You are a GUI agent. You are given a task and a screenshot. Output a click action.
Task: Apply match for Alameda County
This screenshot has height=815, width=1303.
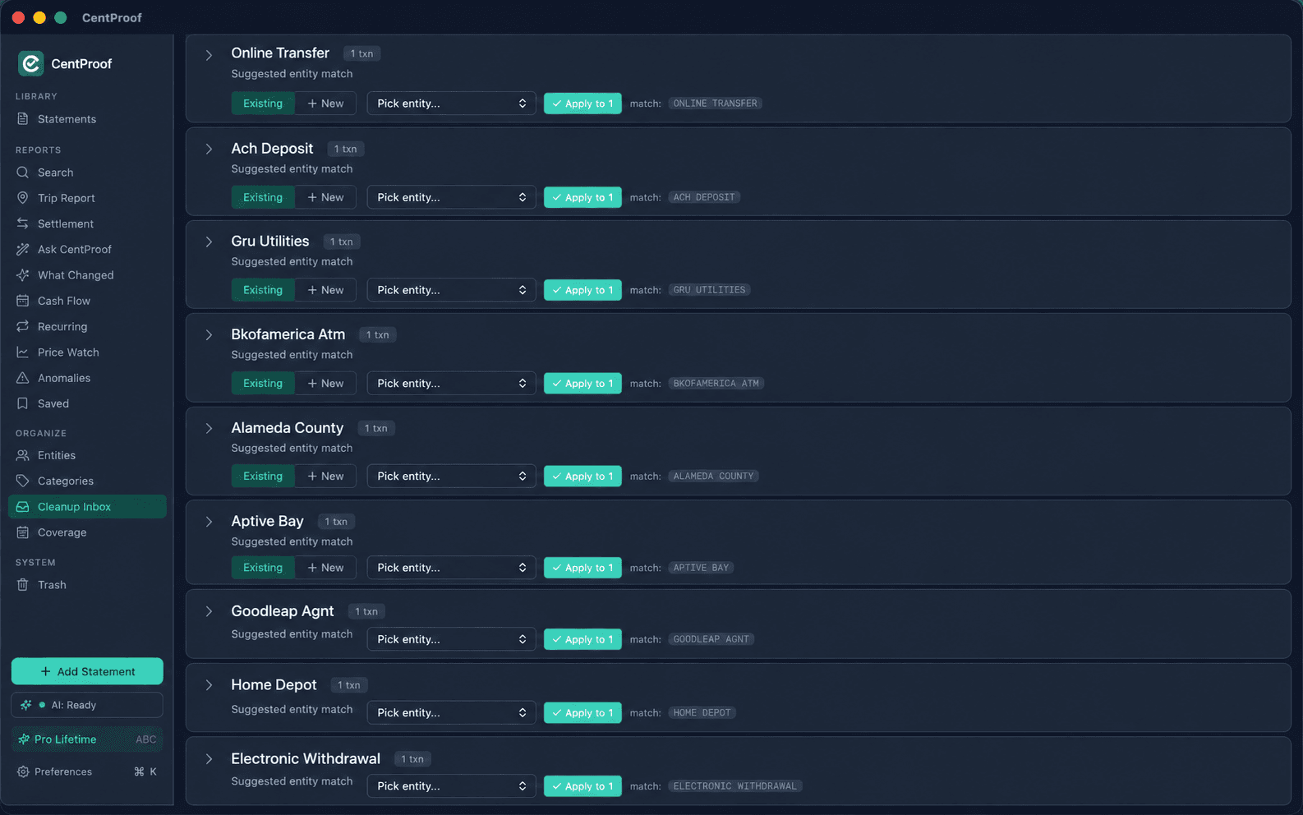coord(582,477)
